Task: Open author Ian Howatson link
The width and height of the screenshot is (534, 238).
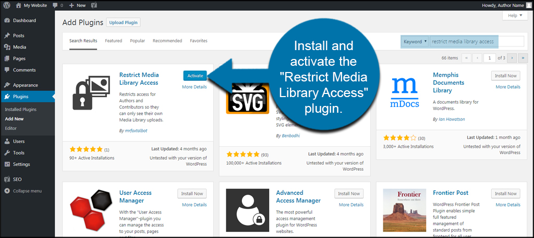Action: coord(451,120)
